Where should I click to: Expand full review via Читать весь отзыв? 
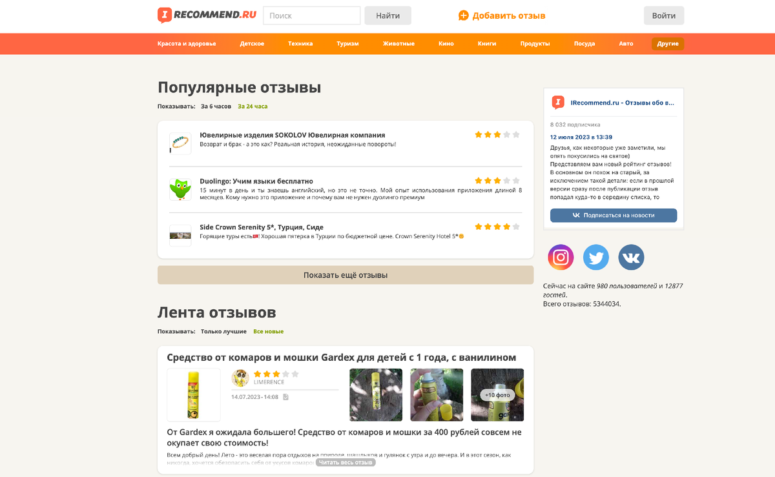pyautogui.click(x=346, y=463)
